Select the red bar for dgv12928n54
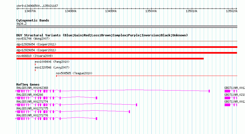 click(x=127, y=47)
